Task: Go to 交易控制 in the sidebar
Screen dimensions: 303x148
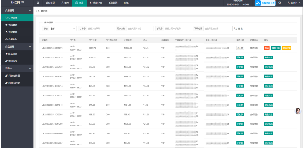Action: coord(13,39)
